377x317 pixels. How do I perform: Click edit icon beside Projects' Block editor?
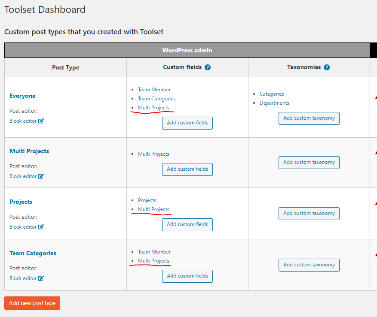(41, 227)
